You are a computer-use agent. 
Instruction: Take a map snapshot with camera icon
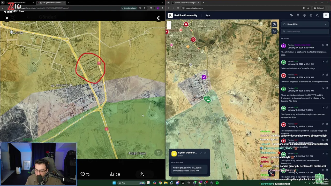pos(311,15)
